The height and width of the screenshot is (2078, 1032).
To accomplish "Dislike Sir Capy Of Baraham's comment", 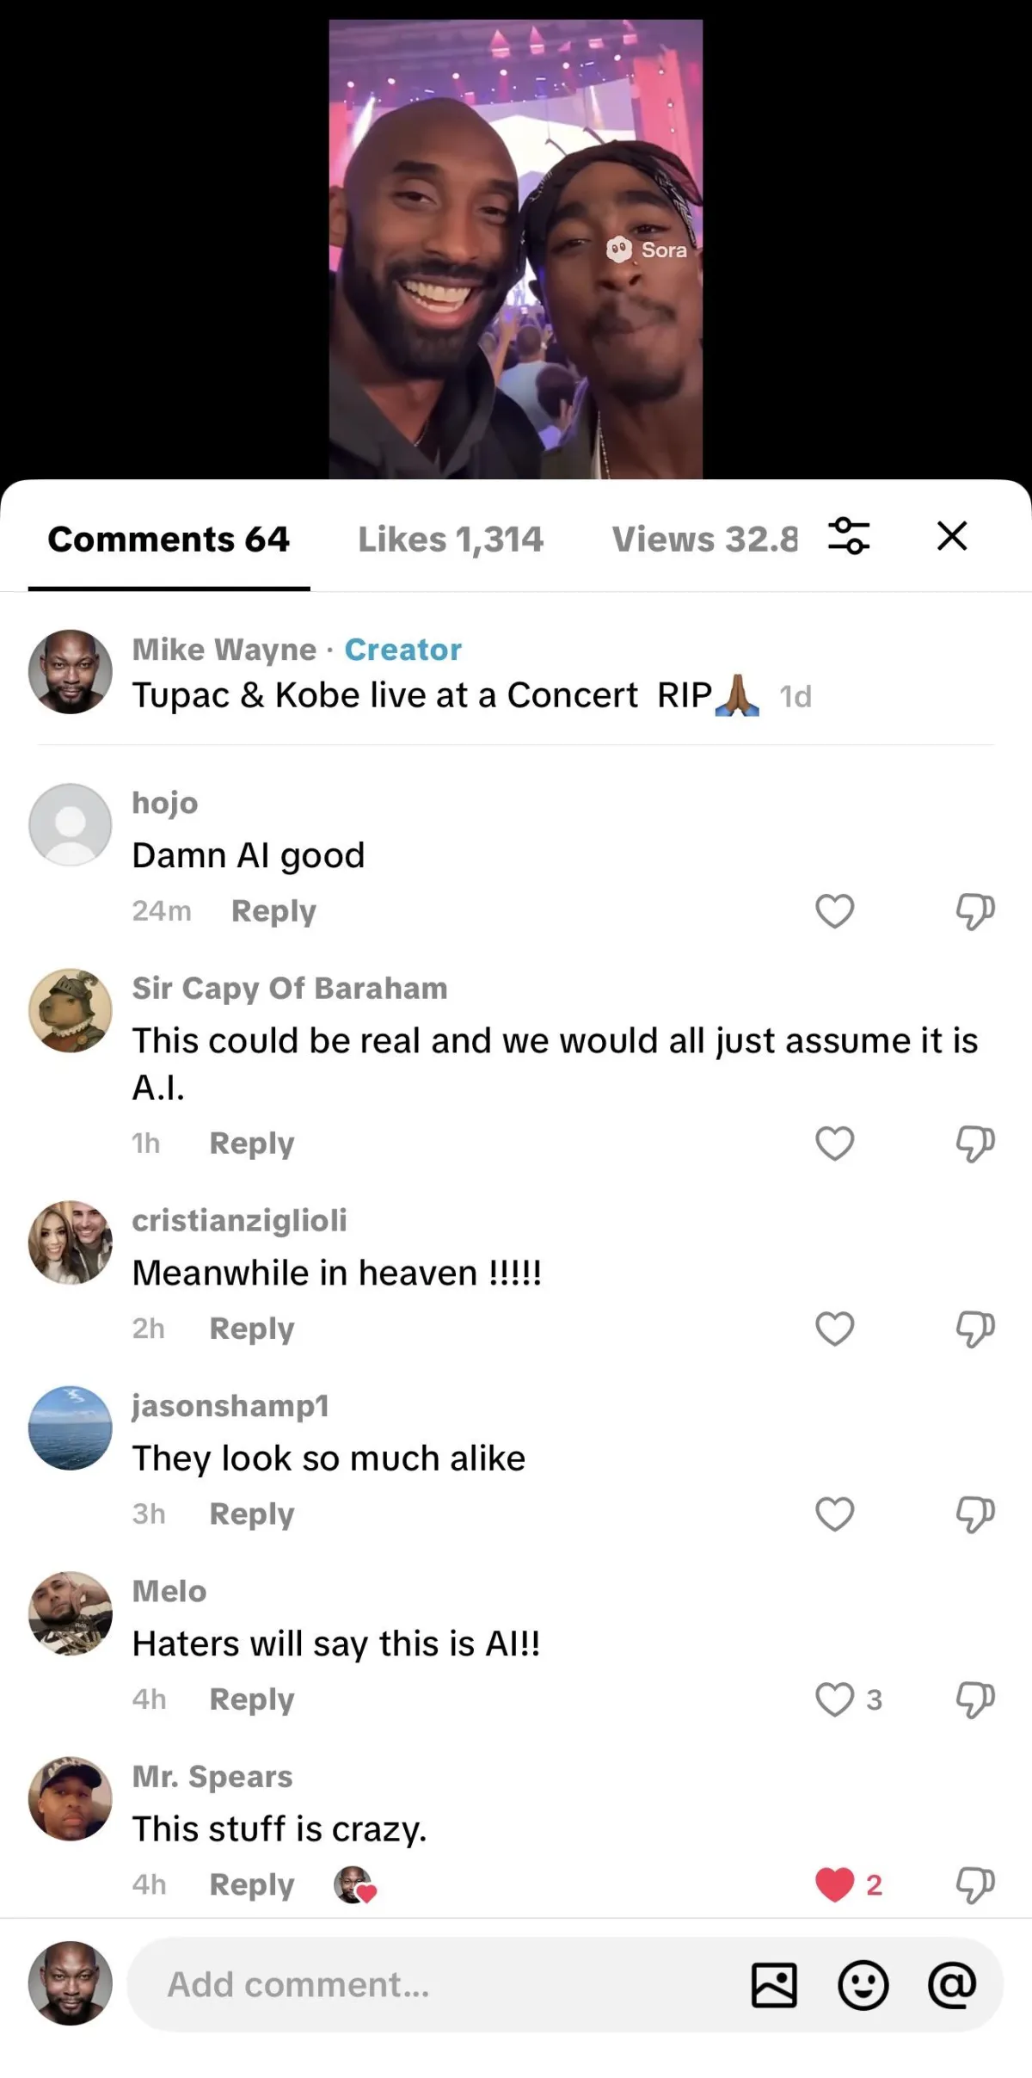I will click(975, 1143).
